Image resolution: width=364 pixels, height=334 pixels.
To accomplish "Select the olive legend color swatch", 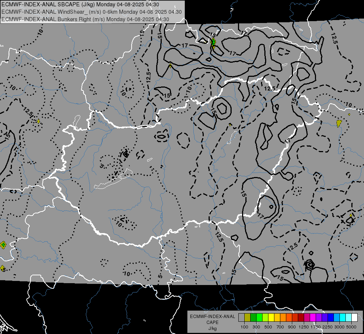I will 248,318.
